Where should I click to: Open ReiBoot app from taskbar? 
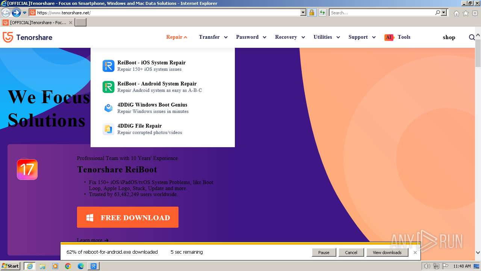tap(94, 266)
